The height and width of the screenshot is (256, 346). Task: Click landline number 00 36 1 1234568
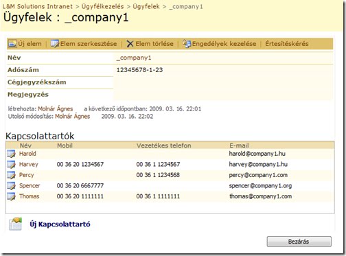pyautogui.click(x=158, y=175)
